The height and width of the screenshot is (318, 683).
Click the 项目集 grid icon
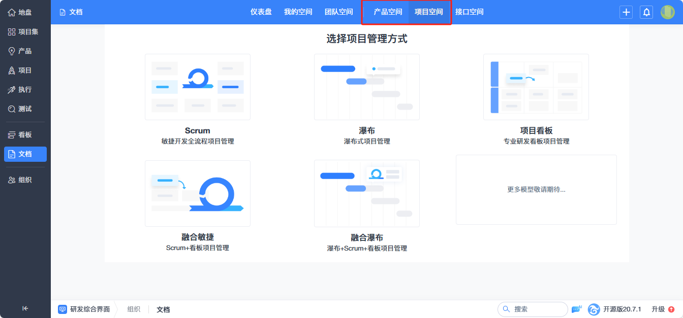point(12,32)
